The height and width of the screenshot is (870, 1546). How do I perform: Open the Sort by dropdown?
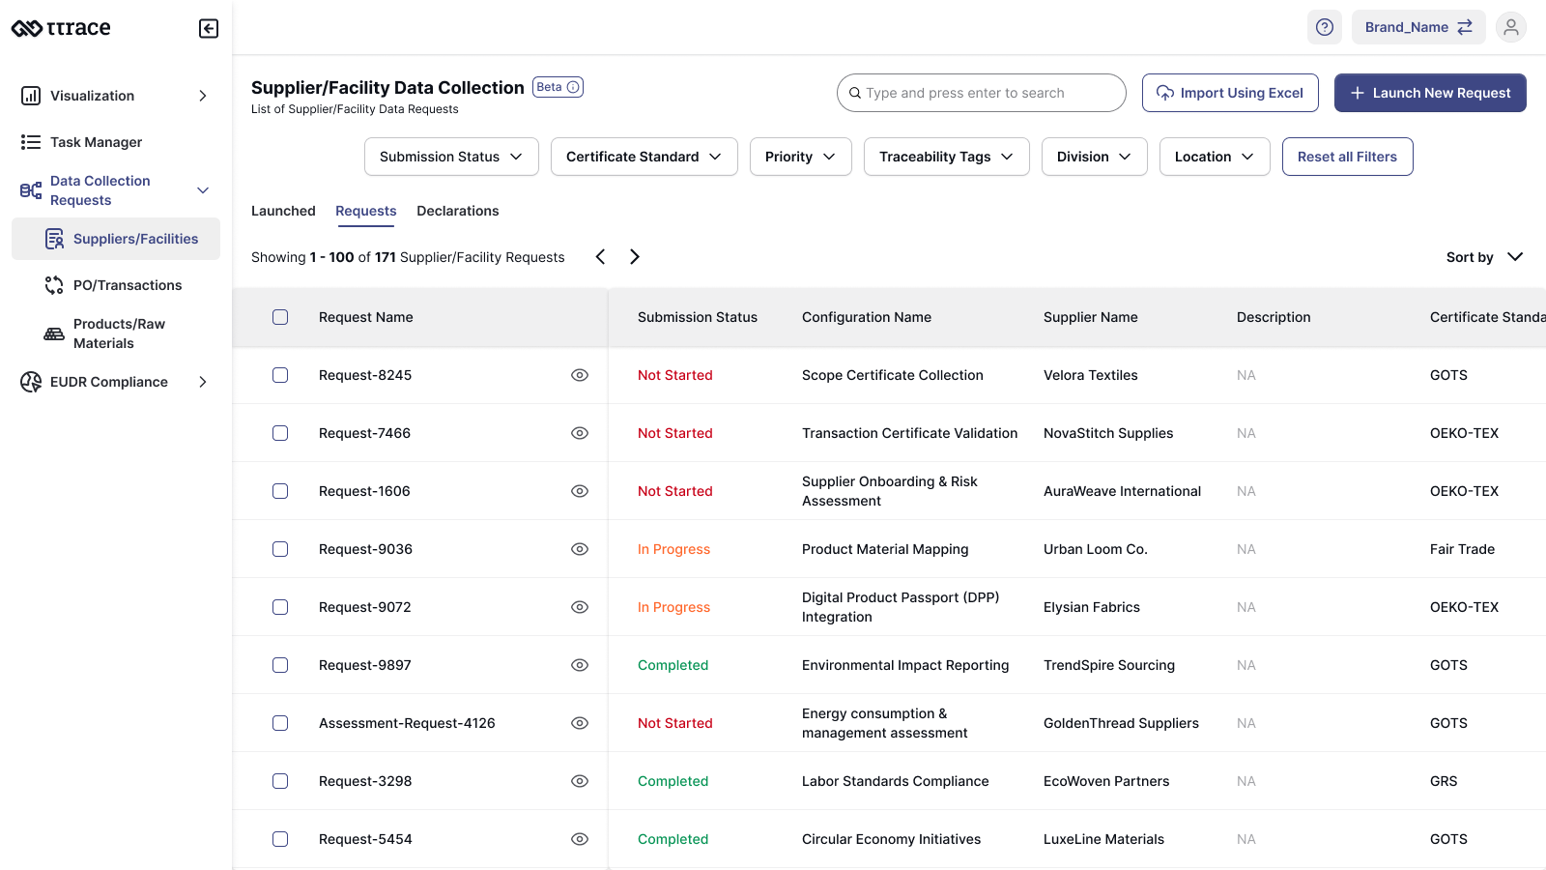pyautogui.click(x=1485, y=257)
